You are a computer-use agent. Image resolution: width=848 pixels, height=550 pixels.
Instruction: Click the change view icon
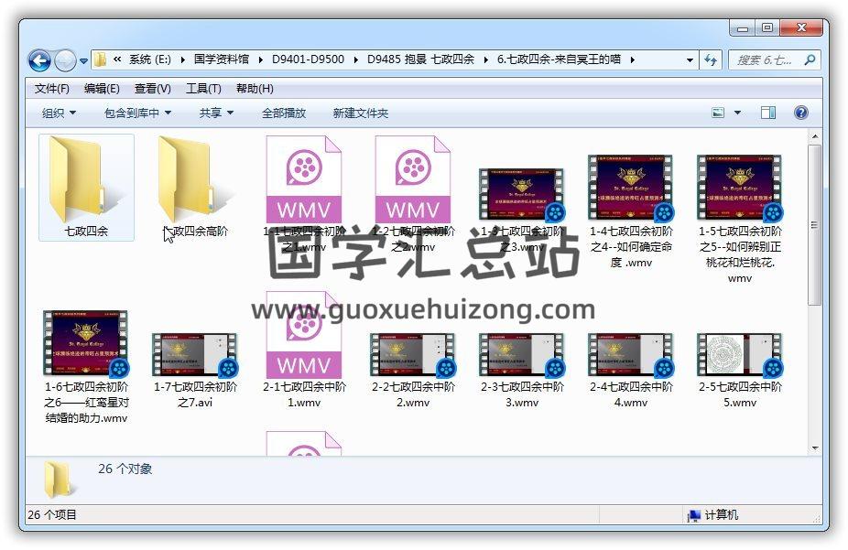[718, 113]
